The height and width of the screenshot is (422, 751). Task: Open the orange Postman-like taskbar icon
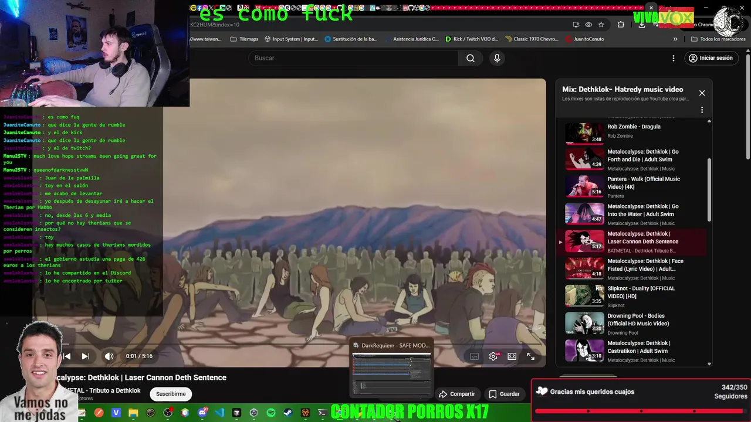[x=99, y=413]
